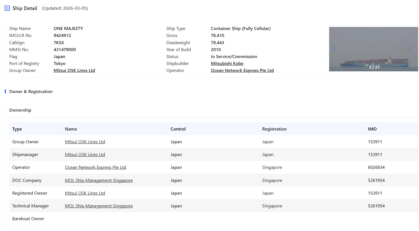The height and width of the screenshot is (231, 419).
Task: Open Mitsui OSK Lines Ltd Group Owner summary link
Action: [74, 71]
